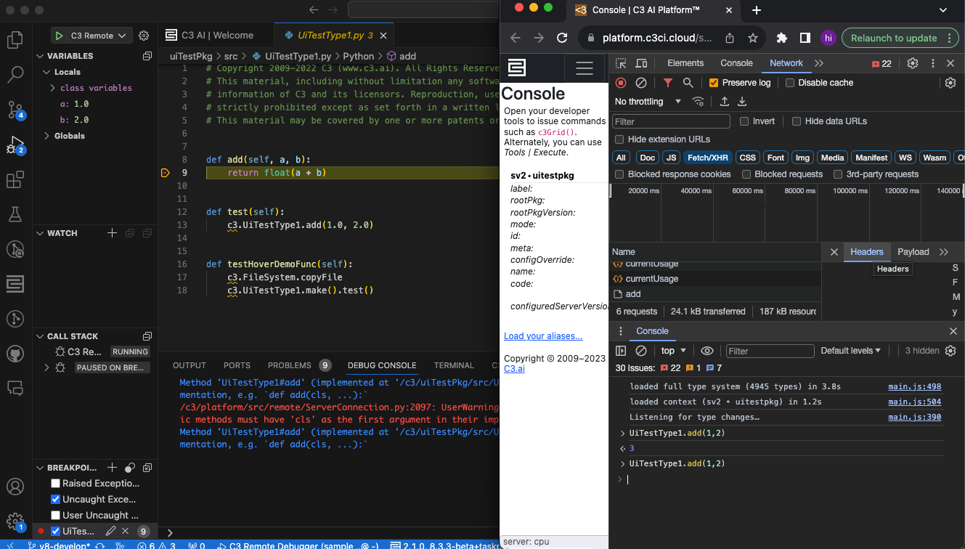965x549 pixels.
Task: Open the Explorer view in activity bar
Action: [x=15, y=40]
